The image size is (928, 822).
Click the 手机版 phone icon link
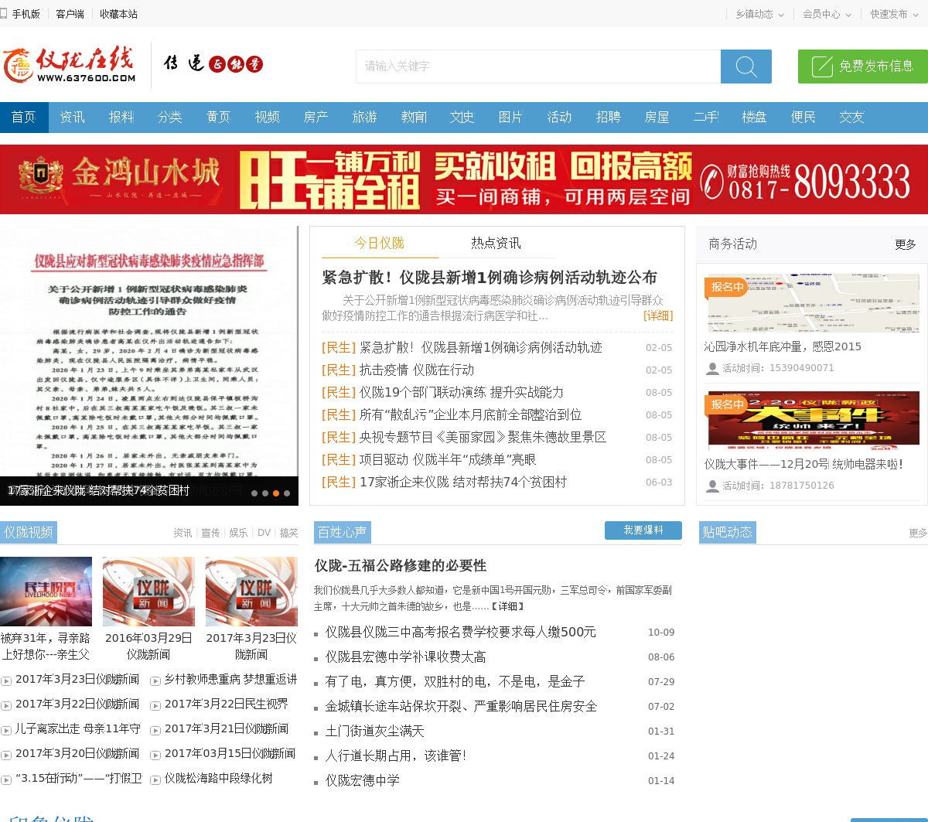pyautogui.click(x=5, y=14)
